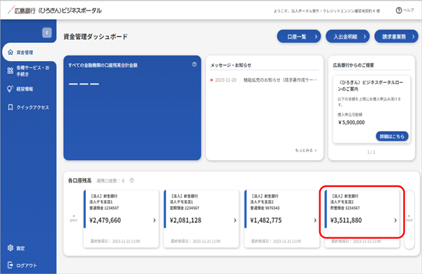Click the すべての金融機関の口座残高合計金額 card
Screen dimensions: 422x274
tap(132, 107)
